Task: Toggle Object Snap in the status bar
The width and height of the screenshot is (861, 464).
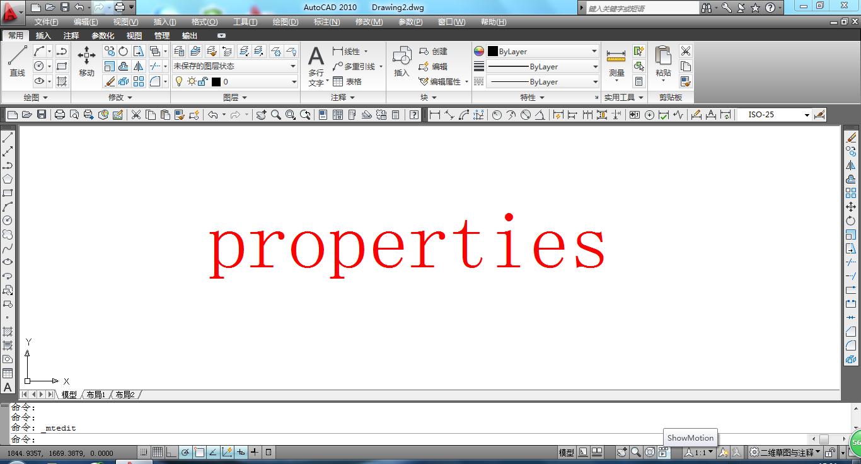Action: click(199, 452)
